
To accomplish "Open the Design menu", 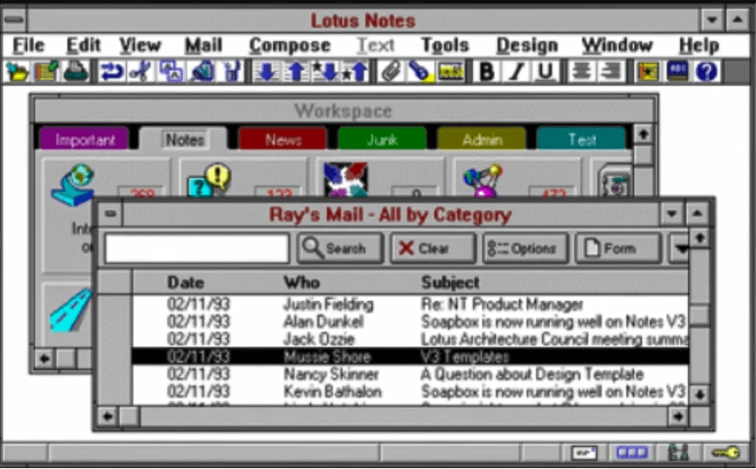I will coord(526,45).
